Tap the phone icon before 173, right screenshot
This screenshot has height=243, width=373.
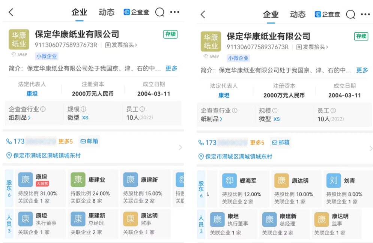(201, 143)
